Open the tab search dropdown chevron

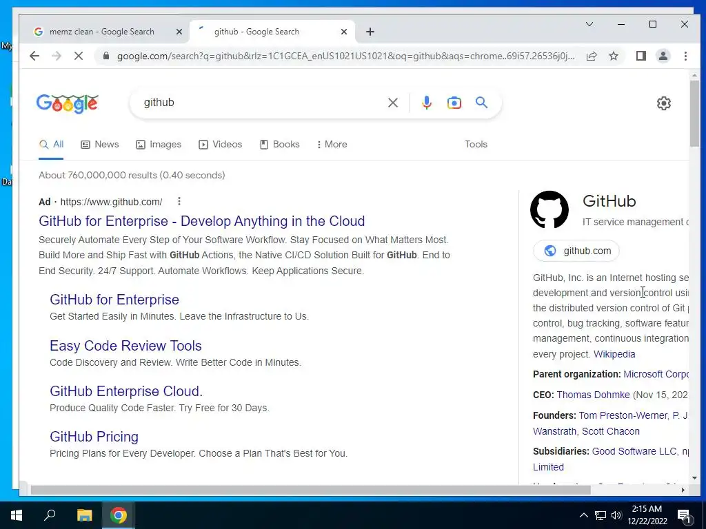[589, 24]
